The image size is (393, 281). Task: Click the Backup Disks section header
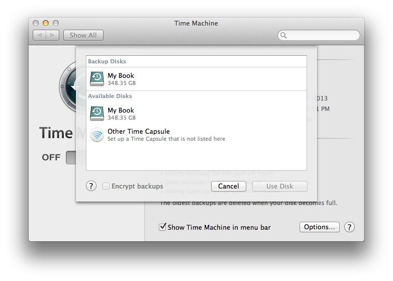107,61
